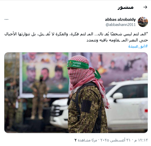Open the @abbashann2011 handle link
151x146 pixels.
click(120, 25)
